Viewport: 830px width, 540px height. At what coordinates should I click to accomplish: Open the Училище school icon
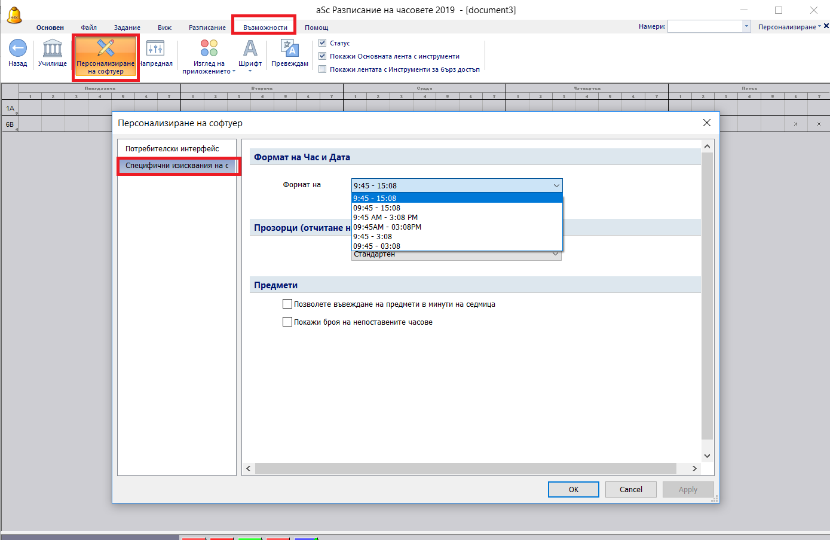point(53,48)
